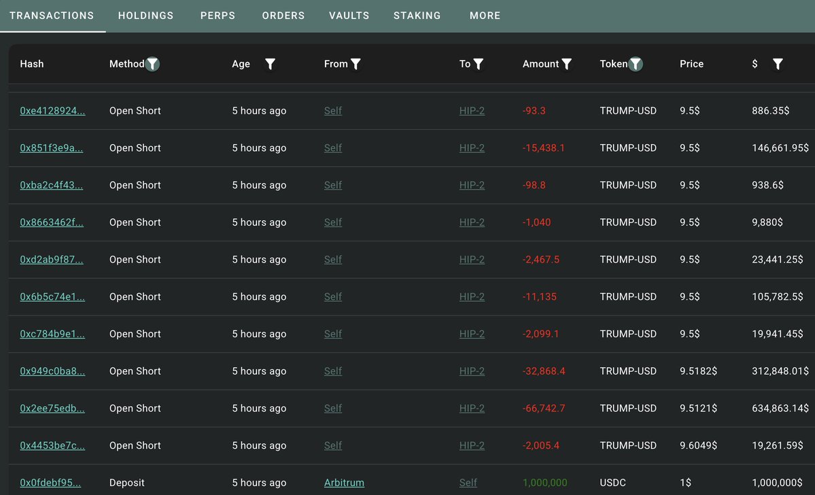Select amount -15,438.1
Screen dimensions: 815x495
point(544,148)
